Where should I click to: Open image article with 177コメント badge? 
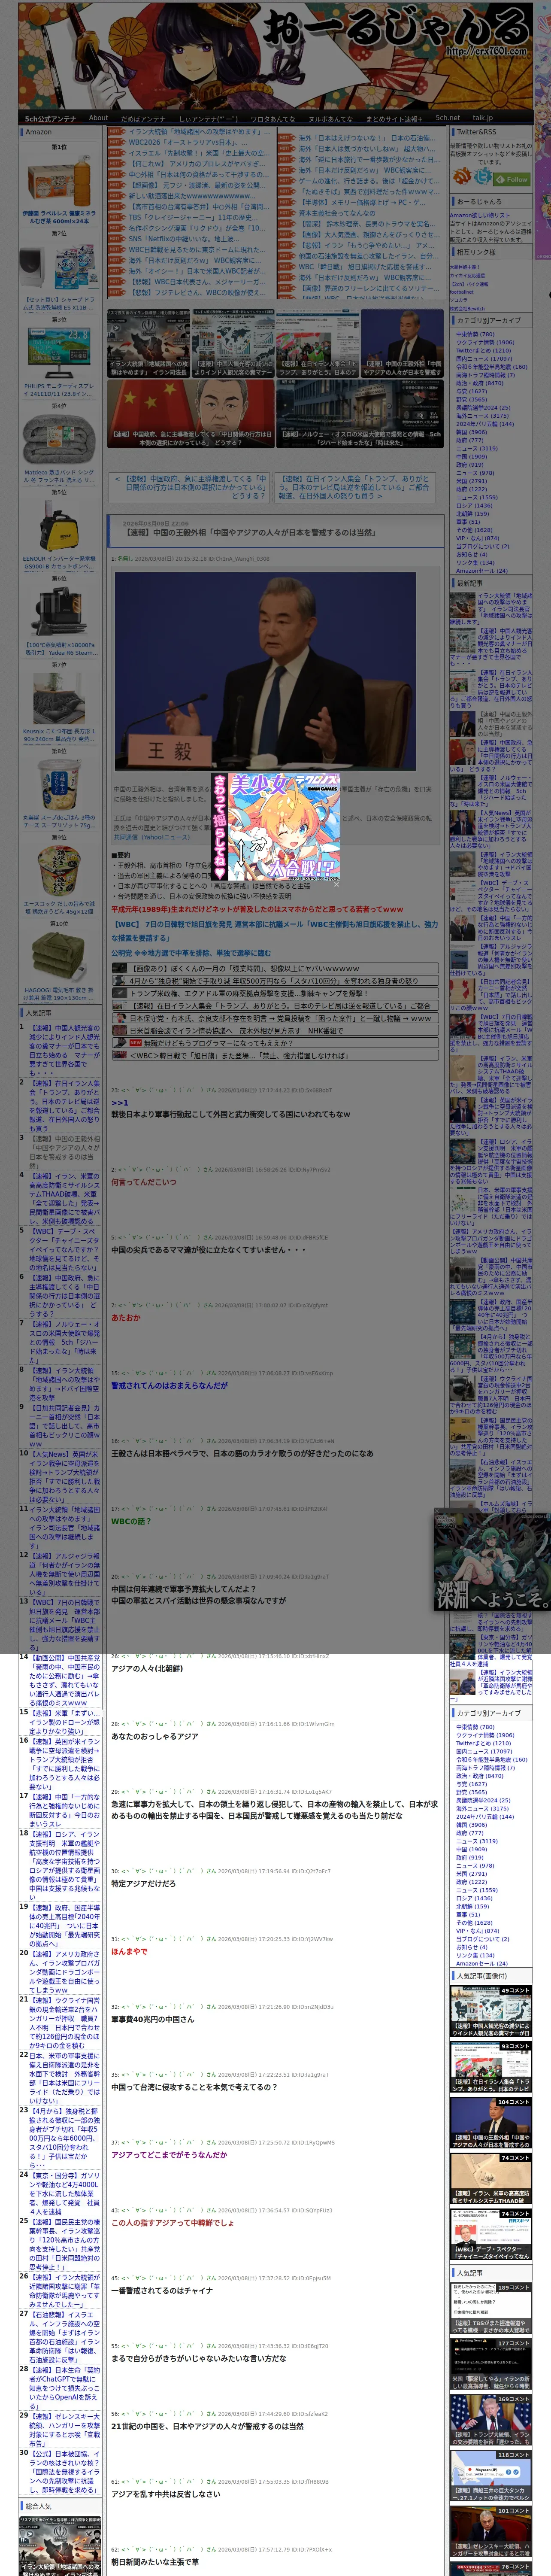[x=490, y=2363]
